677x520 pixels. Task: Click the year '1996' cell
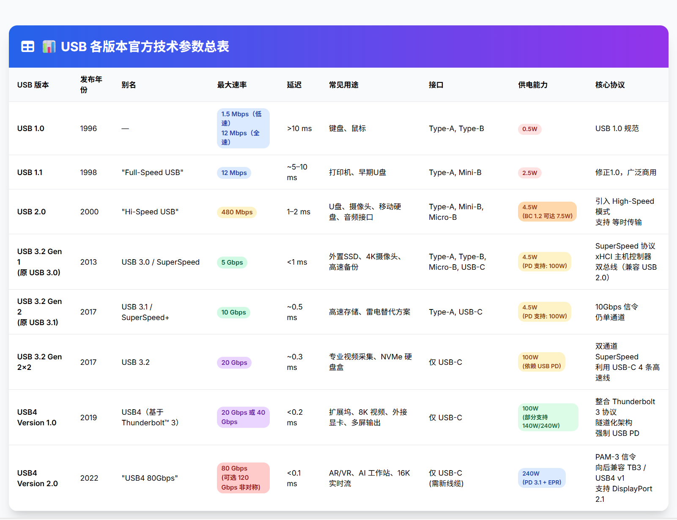[88, 129]
